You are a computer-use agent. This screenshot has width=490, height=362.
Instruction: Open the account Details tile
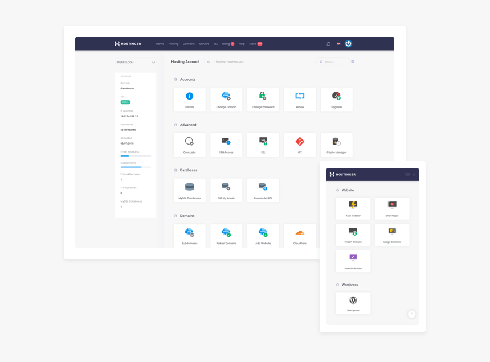pos(189,99)
